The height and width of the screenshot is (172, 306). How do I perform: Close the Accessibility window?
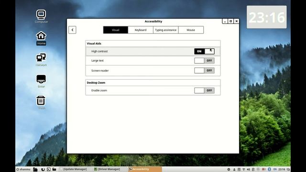(x=237, y=21)
